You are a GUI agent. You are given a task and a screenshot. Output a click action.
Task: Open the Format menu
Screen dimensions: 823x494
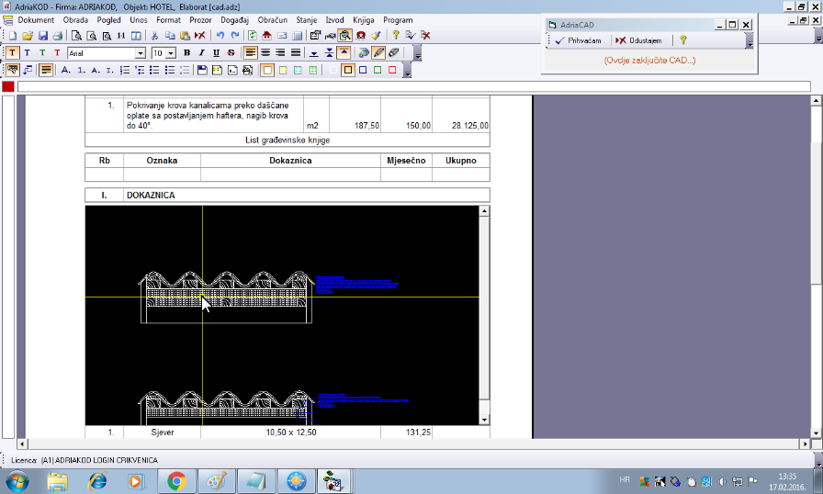[x=168, y=20]
